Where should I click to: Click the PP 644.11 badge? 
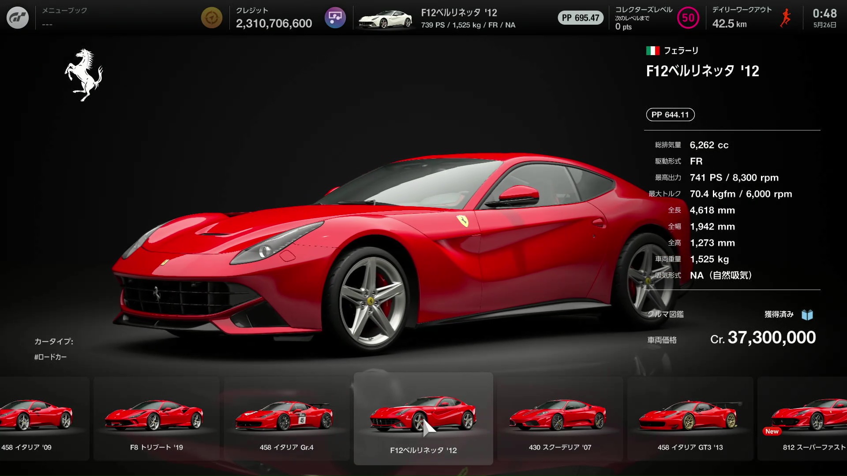point(670,115)
